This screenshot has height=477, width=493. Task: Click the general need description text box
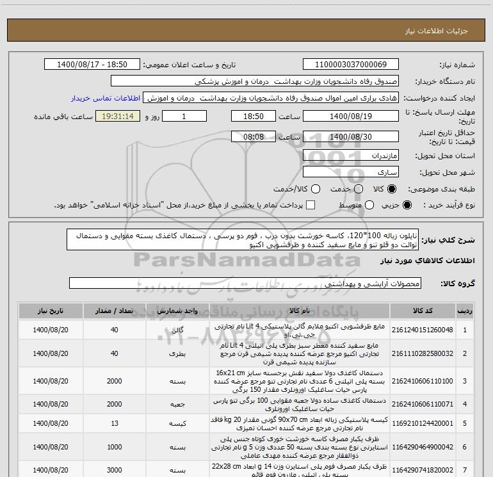point(243,240)
